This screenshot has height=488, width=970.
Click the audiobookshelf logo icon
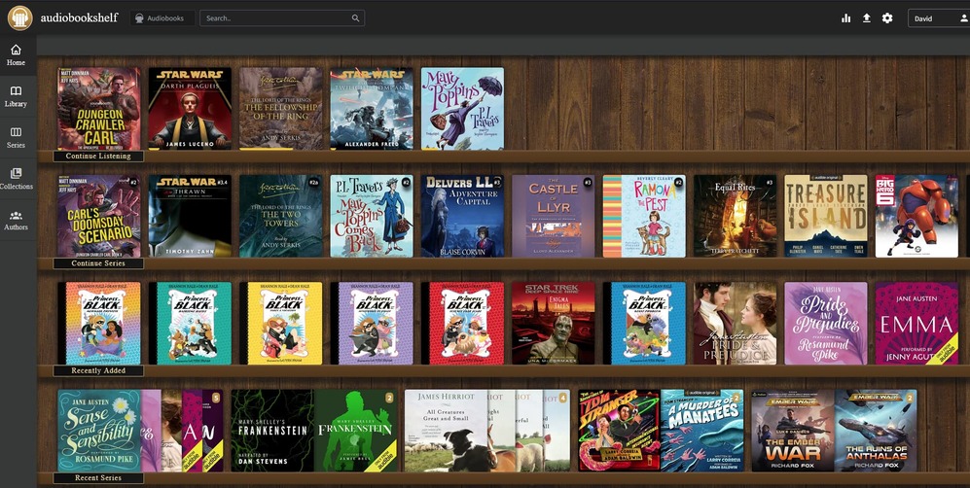[x=19, y=17]
